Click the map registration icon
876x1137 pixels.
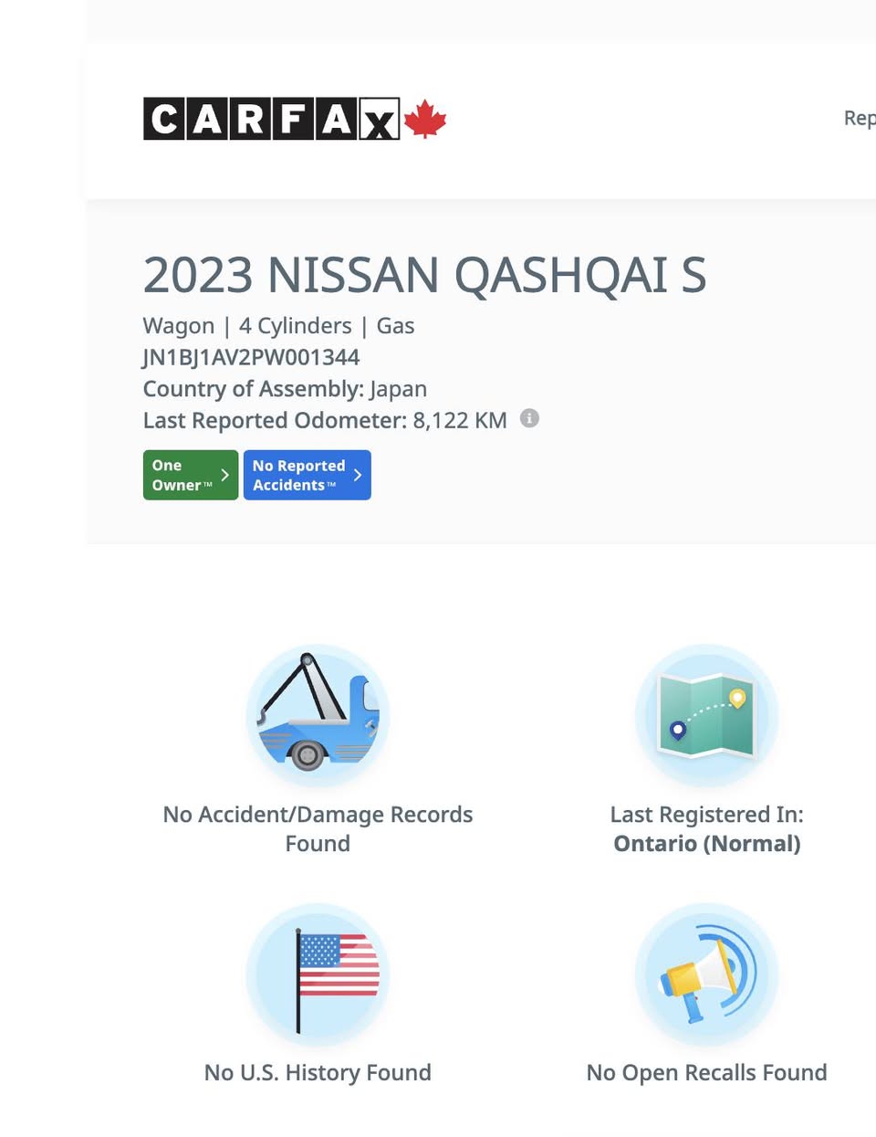click(706, 715)
